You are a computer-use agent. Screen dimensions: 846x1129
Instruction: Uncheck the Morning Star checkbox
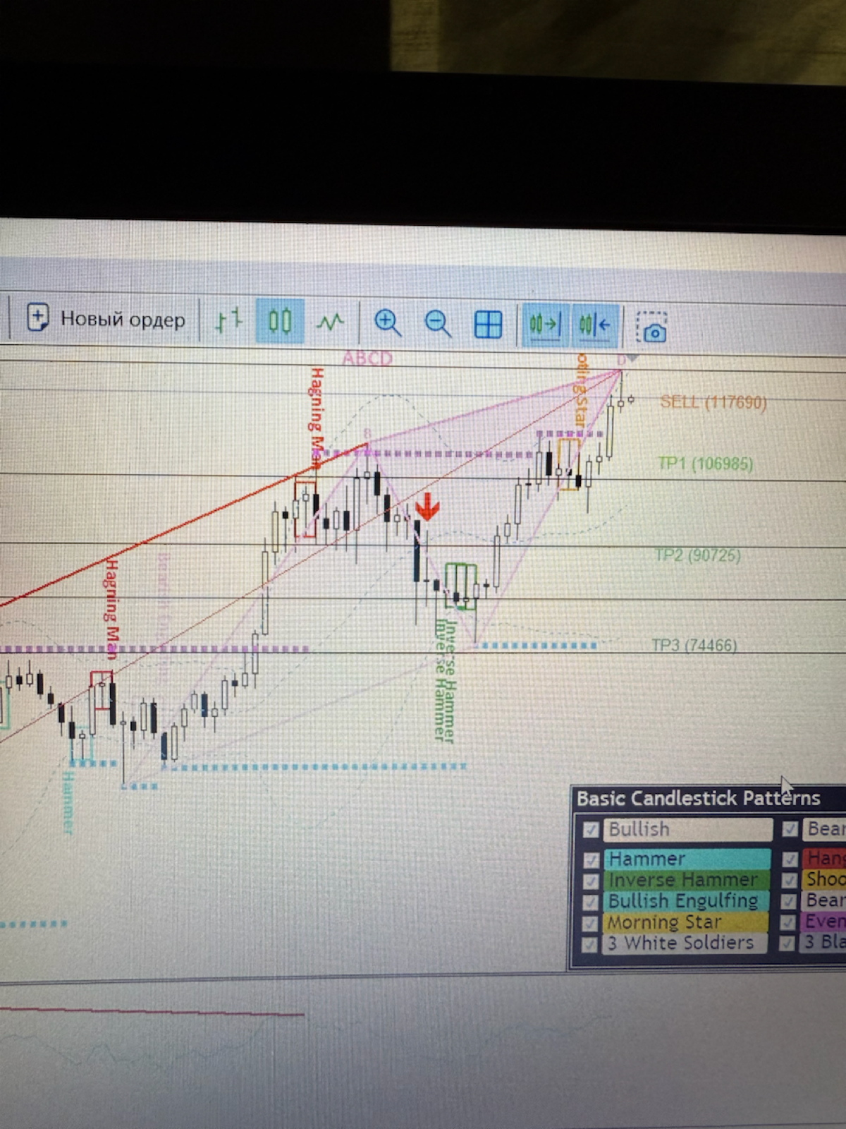591,923
